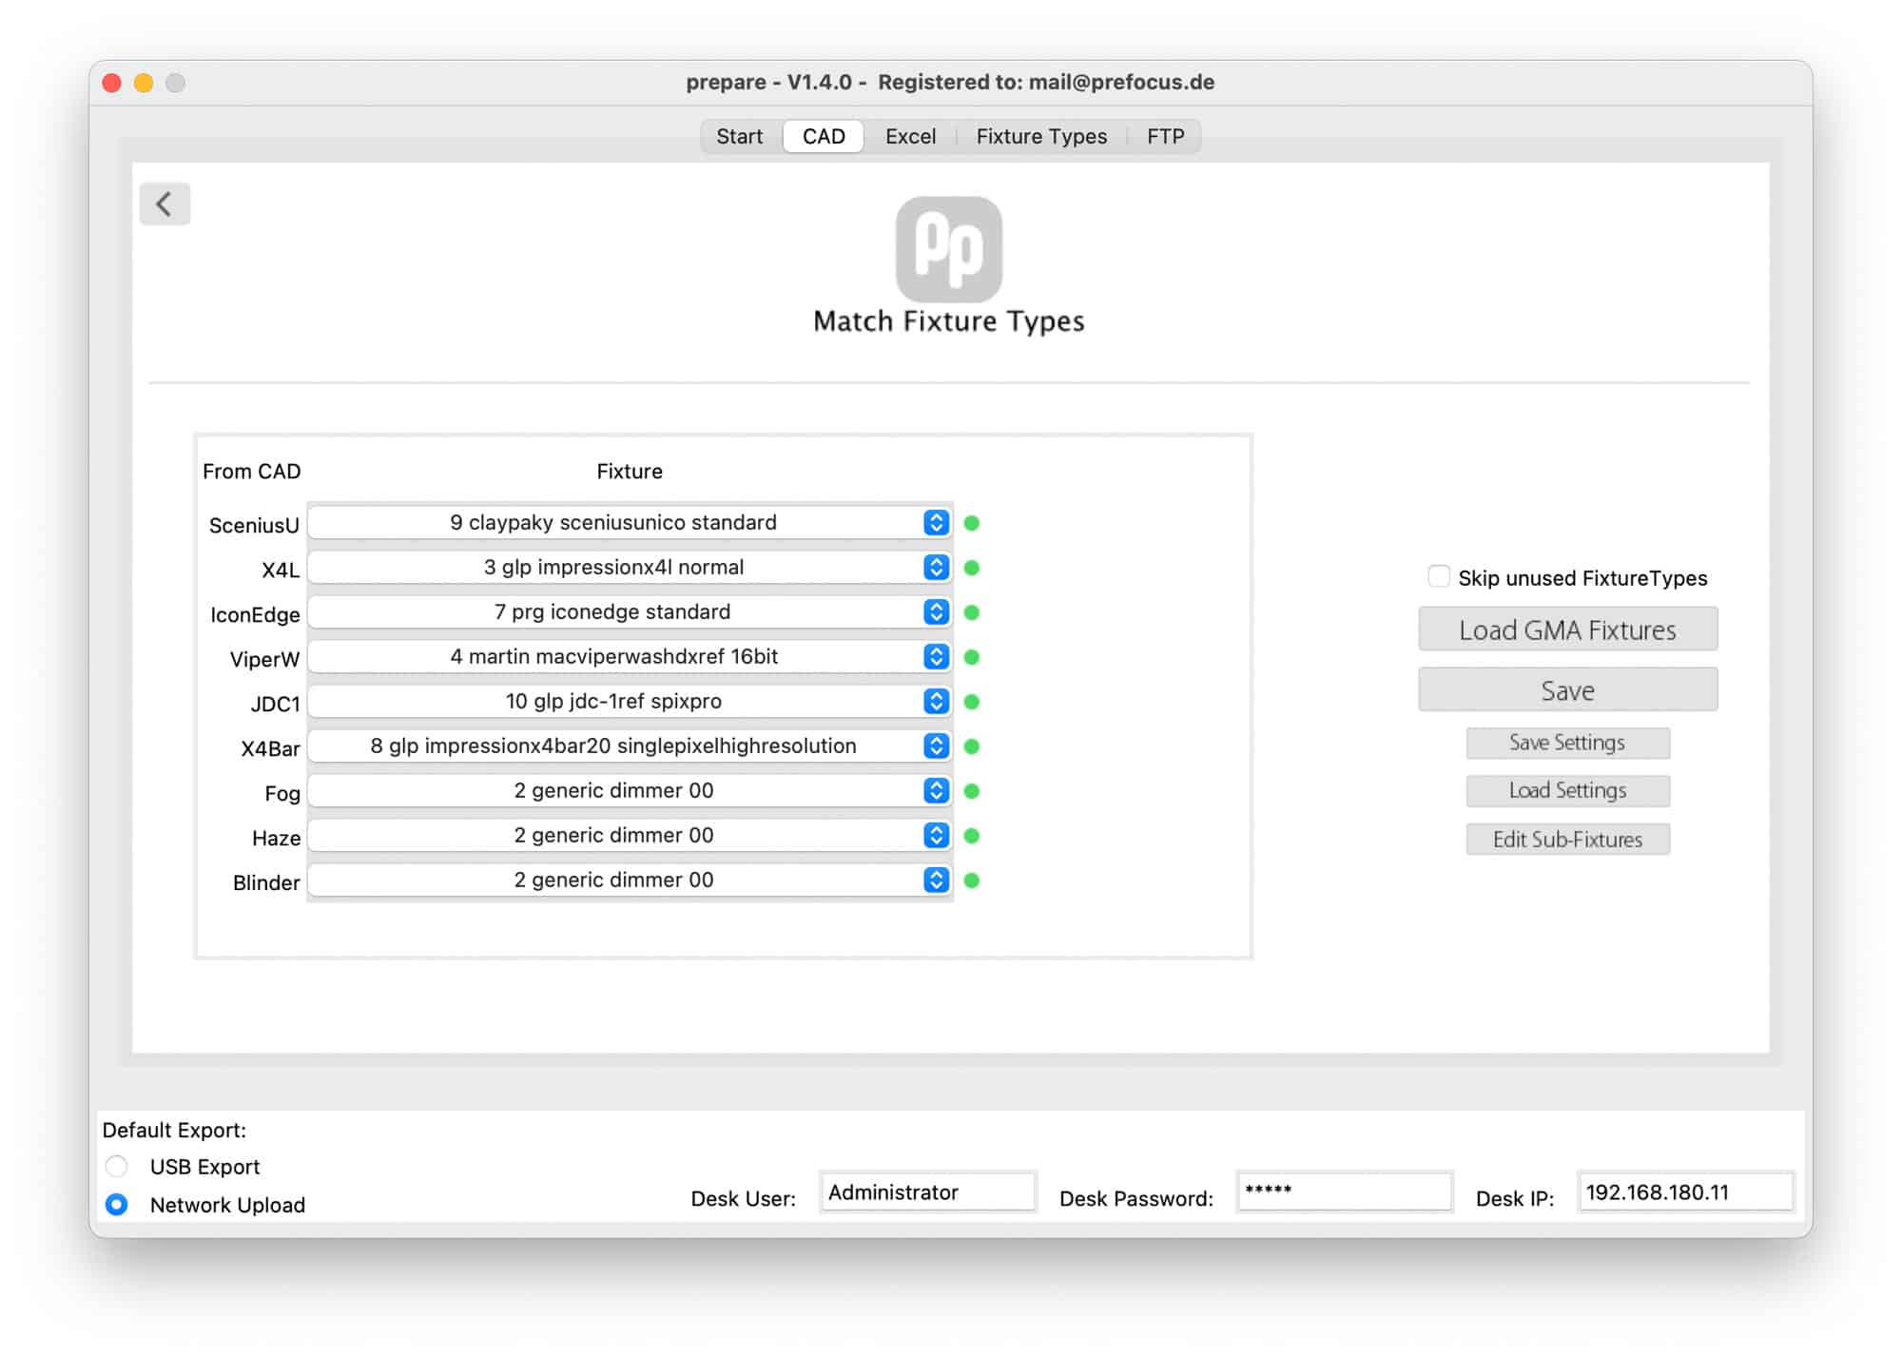Click green status dot beside Blinder
The height and width of the screenshot is (1356, 1902).
pos(971,881)
